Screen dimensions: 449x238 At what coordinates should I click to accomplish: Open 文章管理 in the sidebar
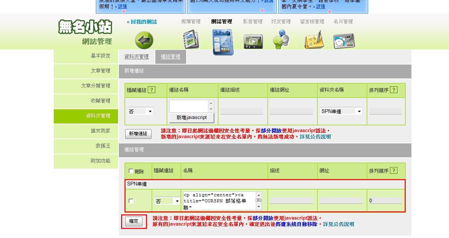pos(86,71)
